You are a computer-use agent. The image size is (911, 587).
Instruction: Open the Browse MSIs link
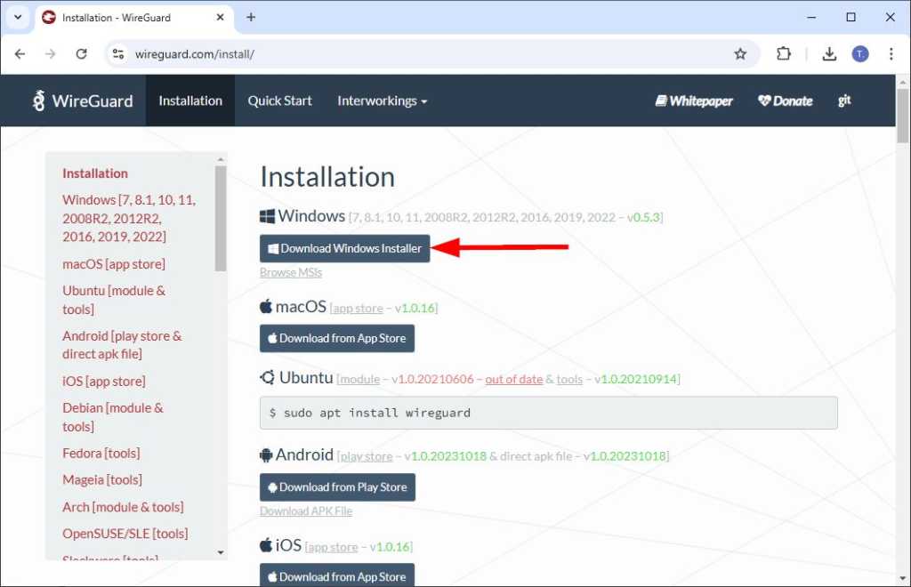click(x=290, y=272)
